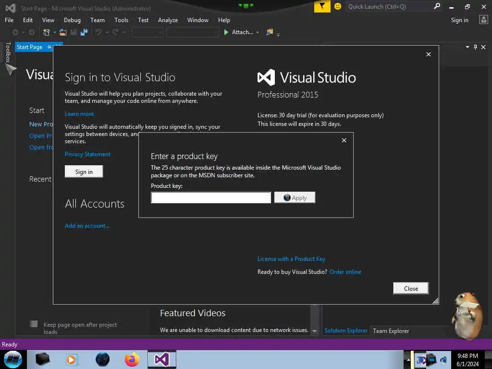The width and height of the screenshot is (492, 369).
Task: Click the Quick Launch magnifier icon
Action: click(x=437, y=6)
